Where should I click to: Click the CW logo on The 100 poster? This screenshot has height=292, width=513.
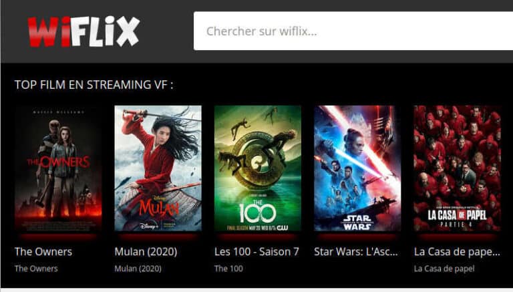point(283,227)
